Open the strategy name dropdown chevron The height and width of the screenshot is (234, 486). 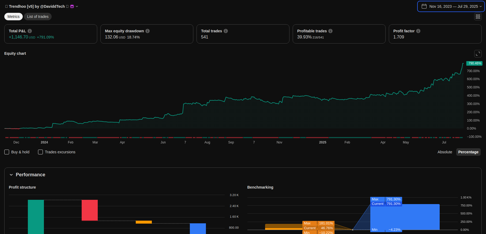77,6
